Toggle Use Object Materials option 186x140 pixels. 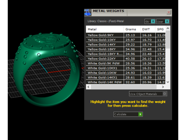click(x=148, y=94)
